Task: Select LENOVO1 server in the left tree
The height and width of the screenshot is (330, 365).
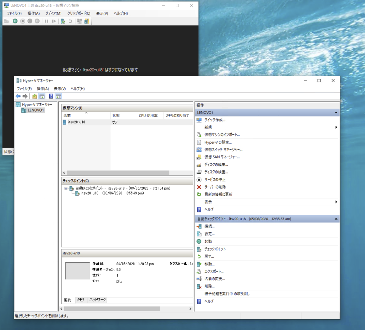Action: (36, 110)
